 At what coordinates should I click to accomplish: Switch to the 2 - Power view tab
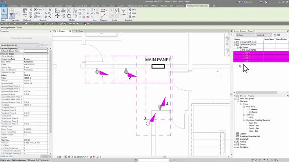(x=80, y=31)
